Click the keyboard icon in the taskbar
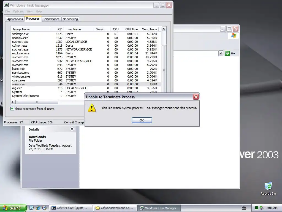The image size is (282, 212). click(244, 208)
